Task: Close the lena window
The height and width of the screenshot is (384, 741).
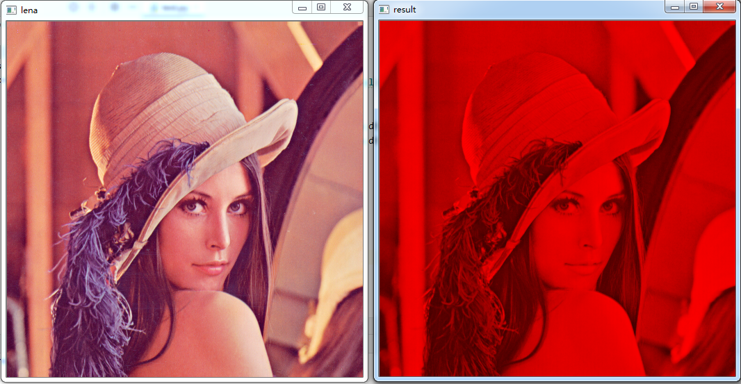Action: click(x=347, y=7)
